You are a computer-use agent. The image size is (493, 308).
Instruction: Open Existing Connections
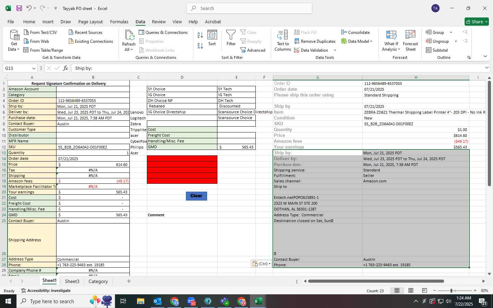pyautogui.click(x=91, y=41)
